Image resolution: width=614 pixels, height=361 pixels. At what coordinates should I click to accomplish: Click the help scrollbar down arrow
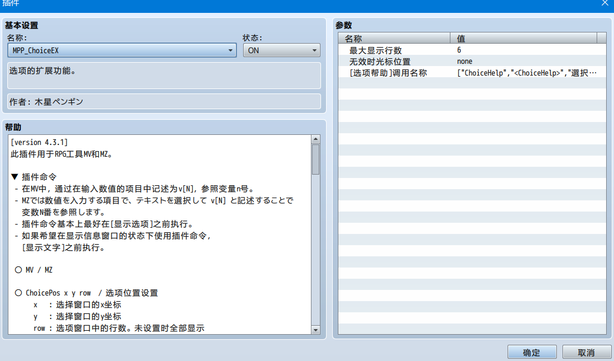[315, 330]
